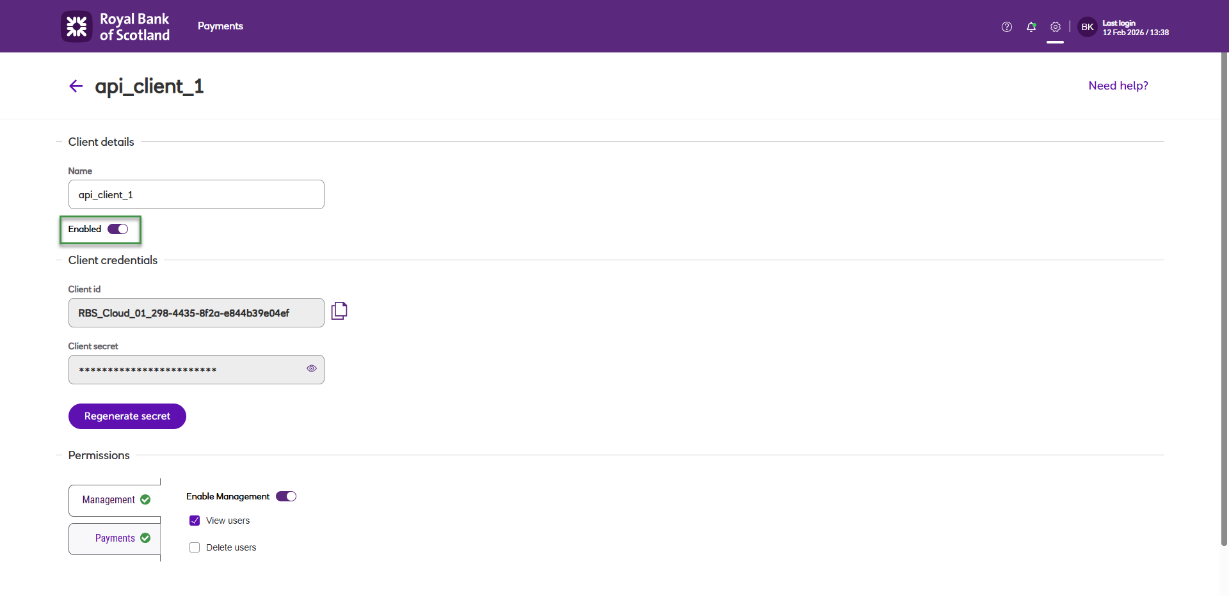
Task: Select the Management permissions tab
Action: tap(115, 500)
